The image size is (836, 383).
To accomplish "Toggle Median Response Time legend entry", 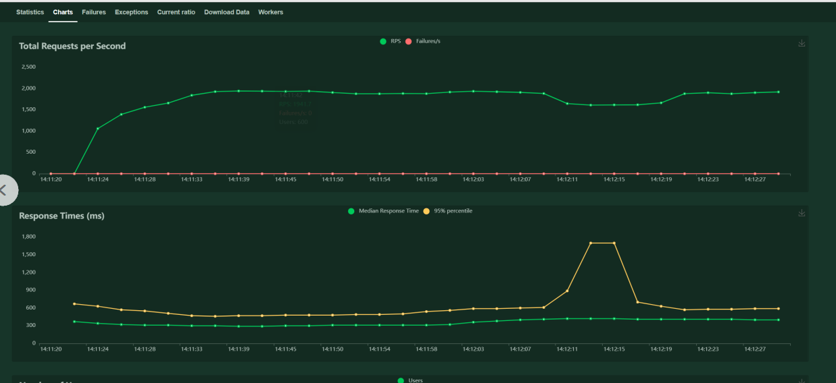I will pos(383,211).
